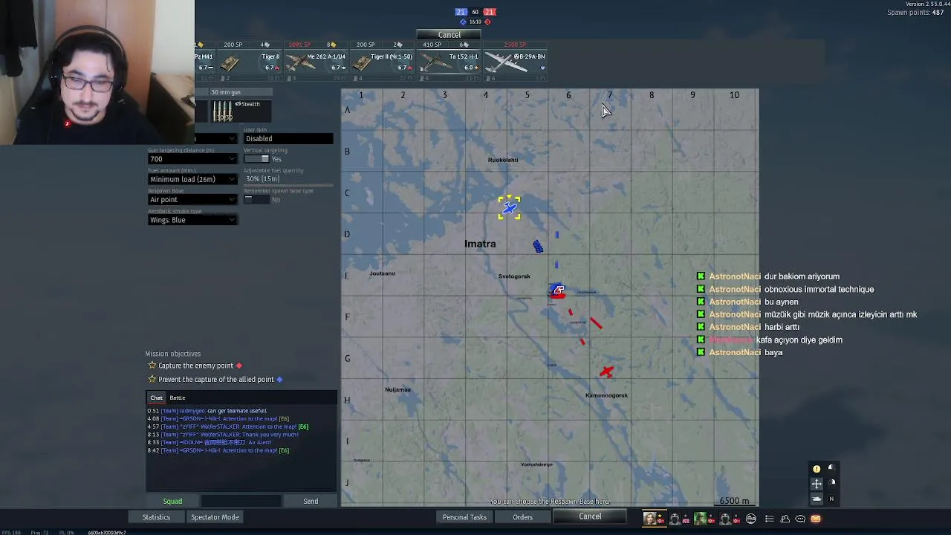Click the capture point flag near Svetogorsk
Screen dimensions: 951x535
coord(558,291)
